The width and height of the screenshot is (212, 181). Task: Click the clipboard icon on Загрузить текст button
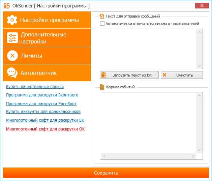pos(104,75)
